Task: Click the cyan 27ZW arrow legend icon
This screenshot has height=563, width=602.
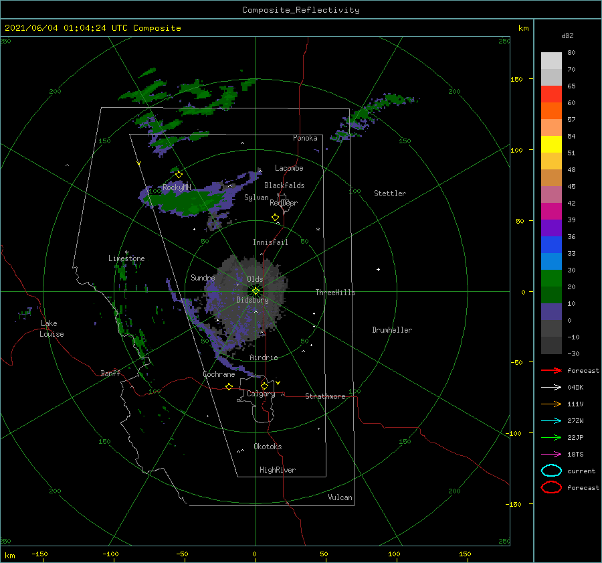Action: click(551, 421)
